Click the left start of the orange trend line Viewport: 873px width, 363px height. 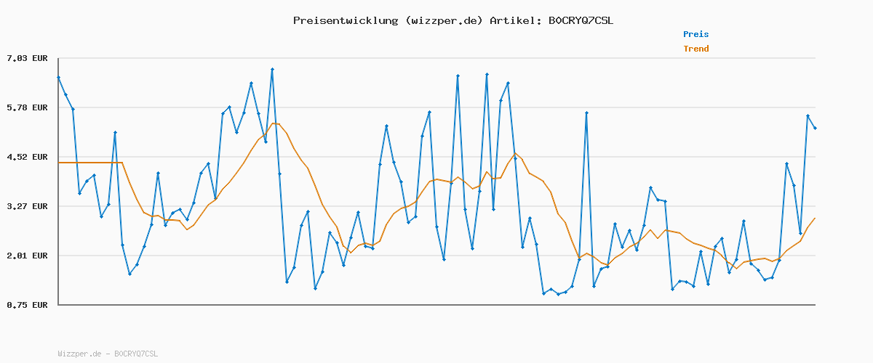(60, 163)
